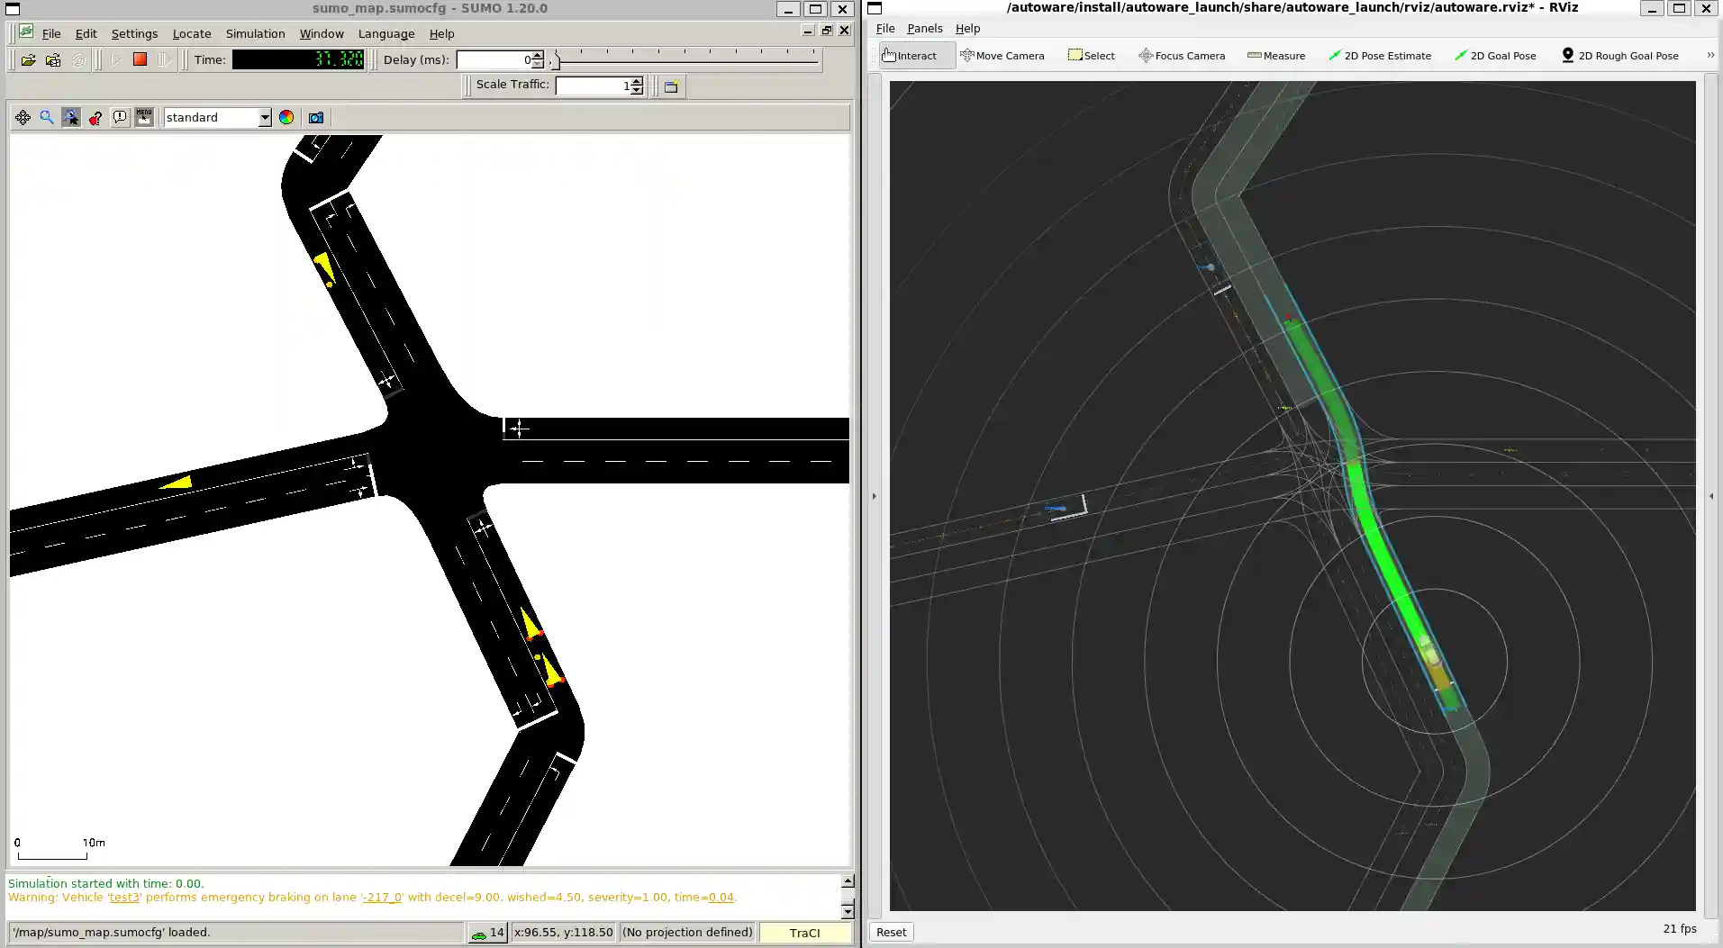This screenshot has width=1723, height=948.
Task: Select the 2D Pose Estimate tool in RViz
Action: click(x=1379, y=55)
